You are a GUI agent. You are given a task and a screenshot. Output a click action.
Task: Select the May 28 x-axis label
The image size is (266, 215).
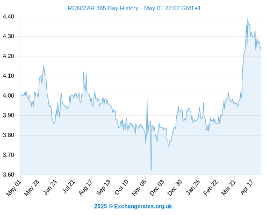[32, 188]
